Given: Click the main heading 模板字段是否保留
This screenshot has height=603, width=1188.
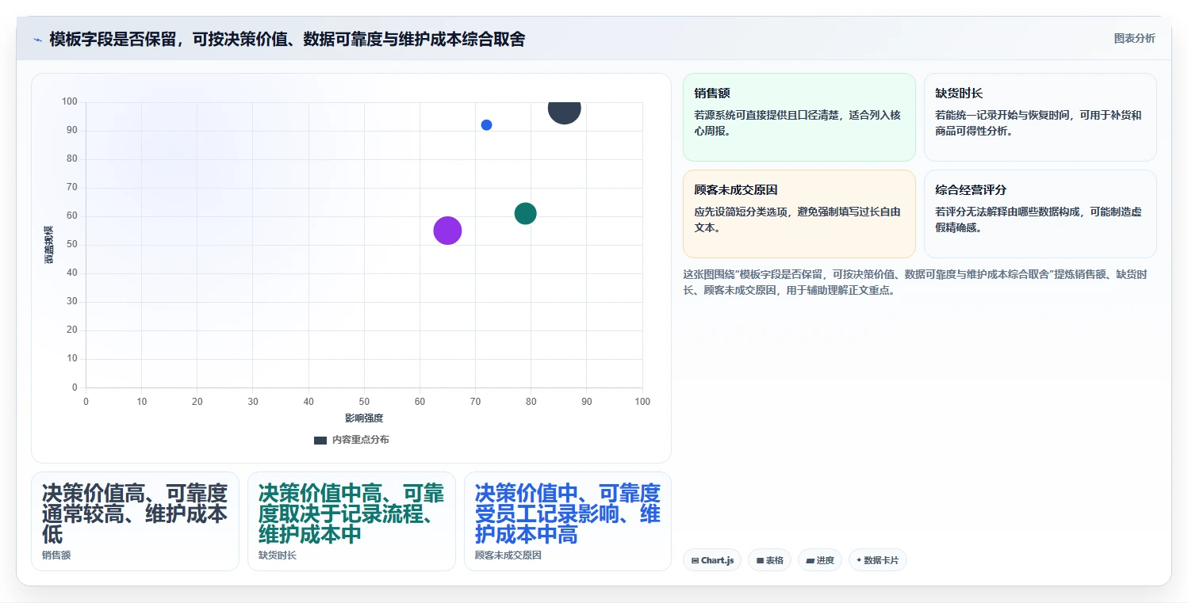Looking at the screenshot, I should (287, 40).
